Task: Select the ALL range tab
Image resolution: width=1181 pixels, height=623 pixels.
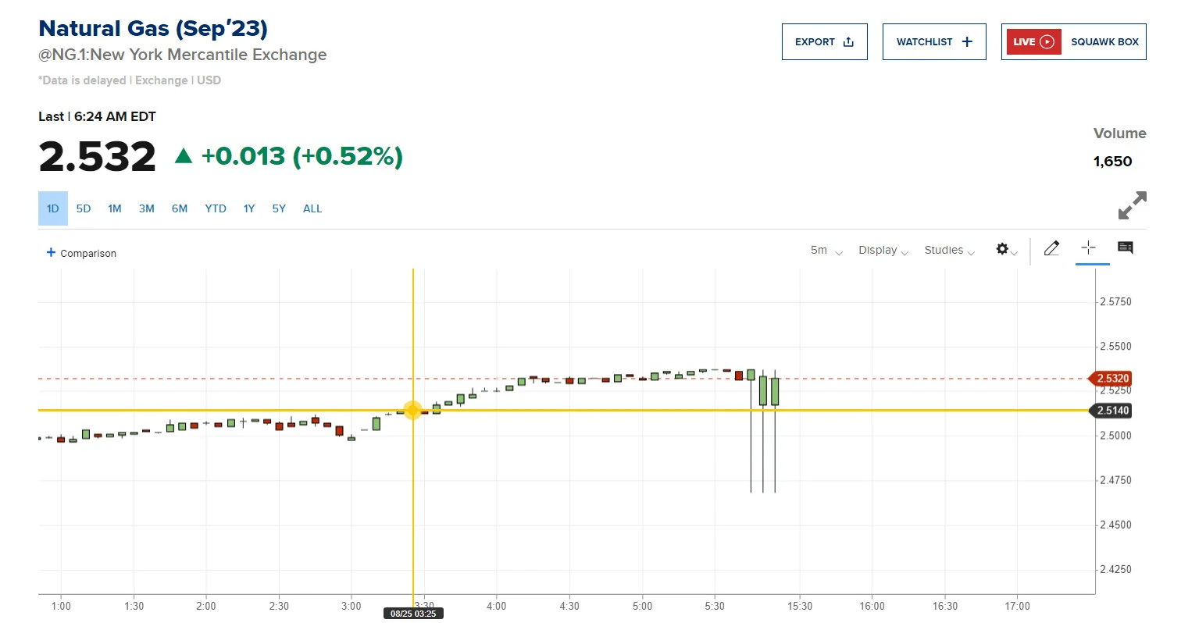Action: click(x=312, y=208)
